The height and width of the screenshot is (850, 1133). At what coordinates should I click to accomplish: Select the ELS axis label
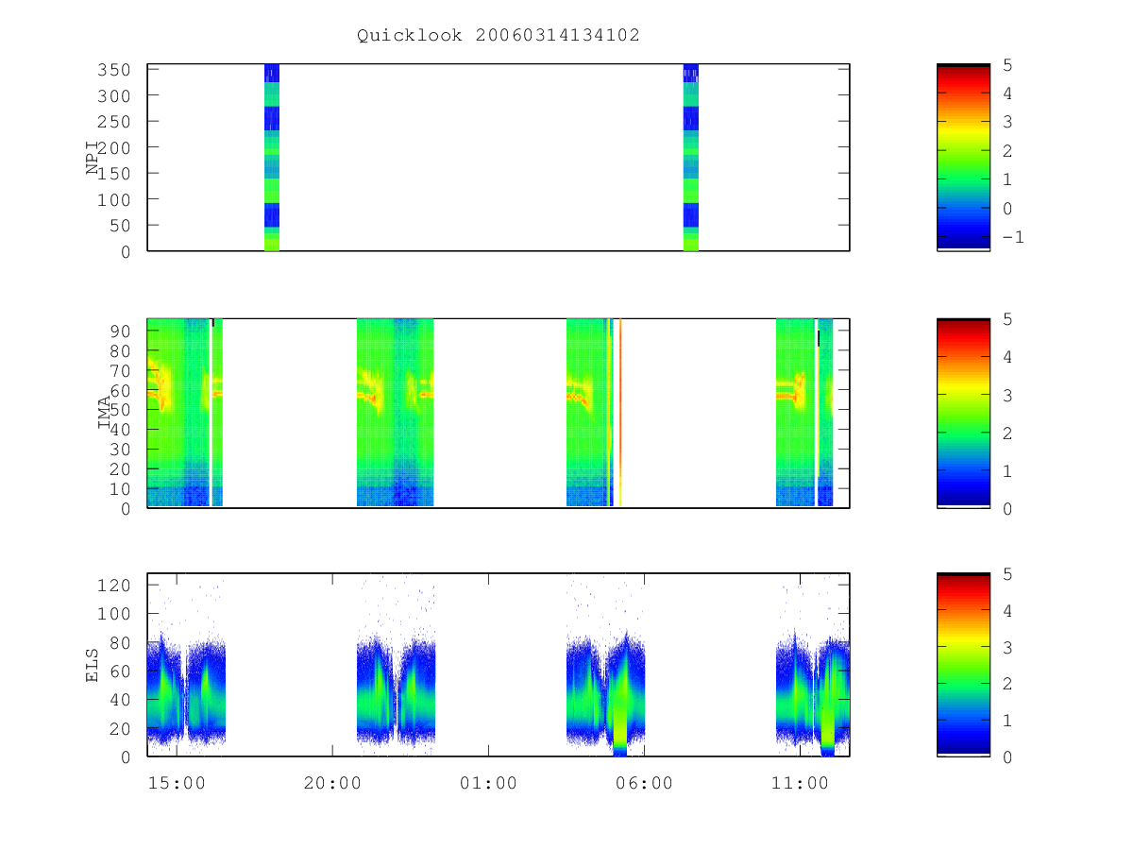(x=93, y=665)
